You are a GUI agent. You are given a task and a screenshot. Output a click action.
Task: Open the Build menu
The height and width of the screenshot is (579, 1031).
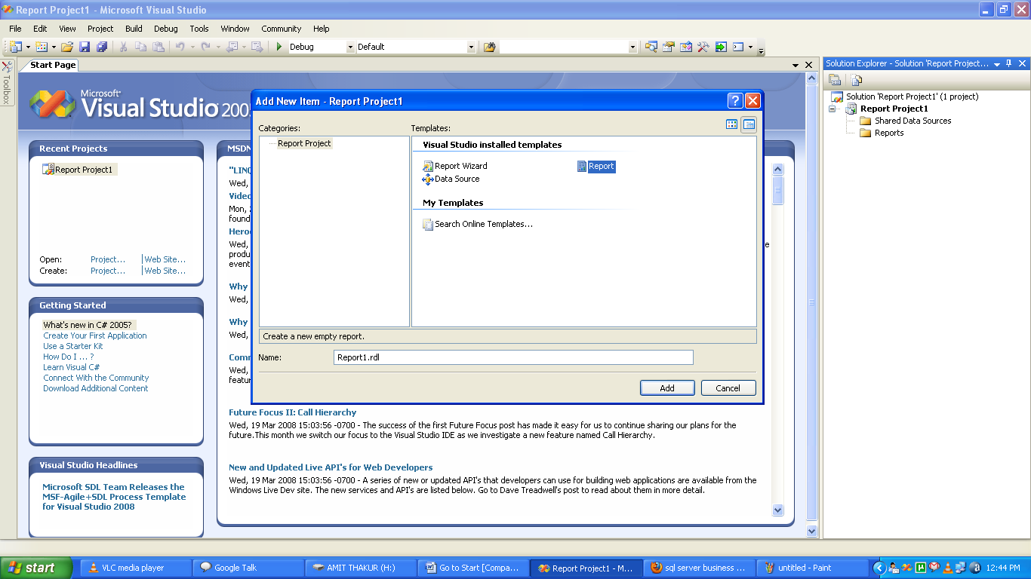(134, 29)
